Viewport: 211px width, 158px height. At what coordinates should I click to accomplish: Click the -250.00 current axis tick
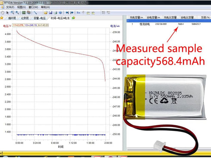116,134
